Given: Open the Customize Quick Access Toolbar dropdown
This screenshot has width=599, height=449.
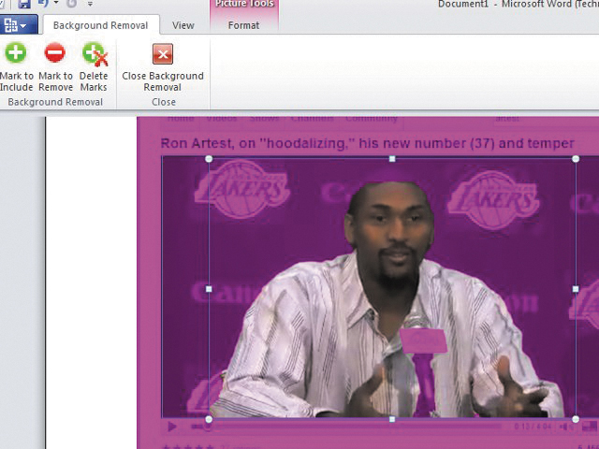Looking at the screenshot, I should (90, 4).
